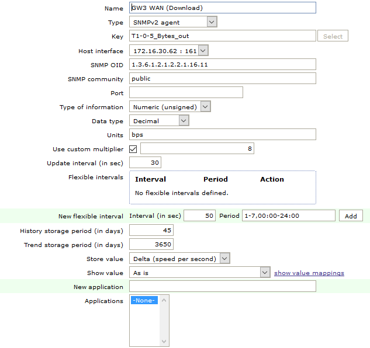
Task: Click the New application text field
Action: click(x=222, y=286)
